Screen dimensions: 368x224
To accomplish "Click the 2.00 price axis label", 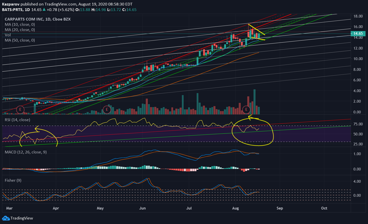I will tap(357, 101).
